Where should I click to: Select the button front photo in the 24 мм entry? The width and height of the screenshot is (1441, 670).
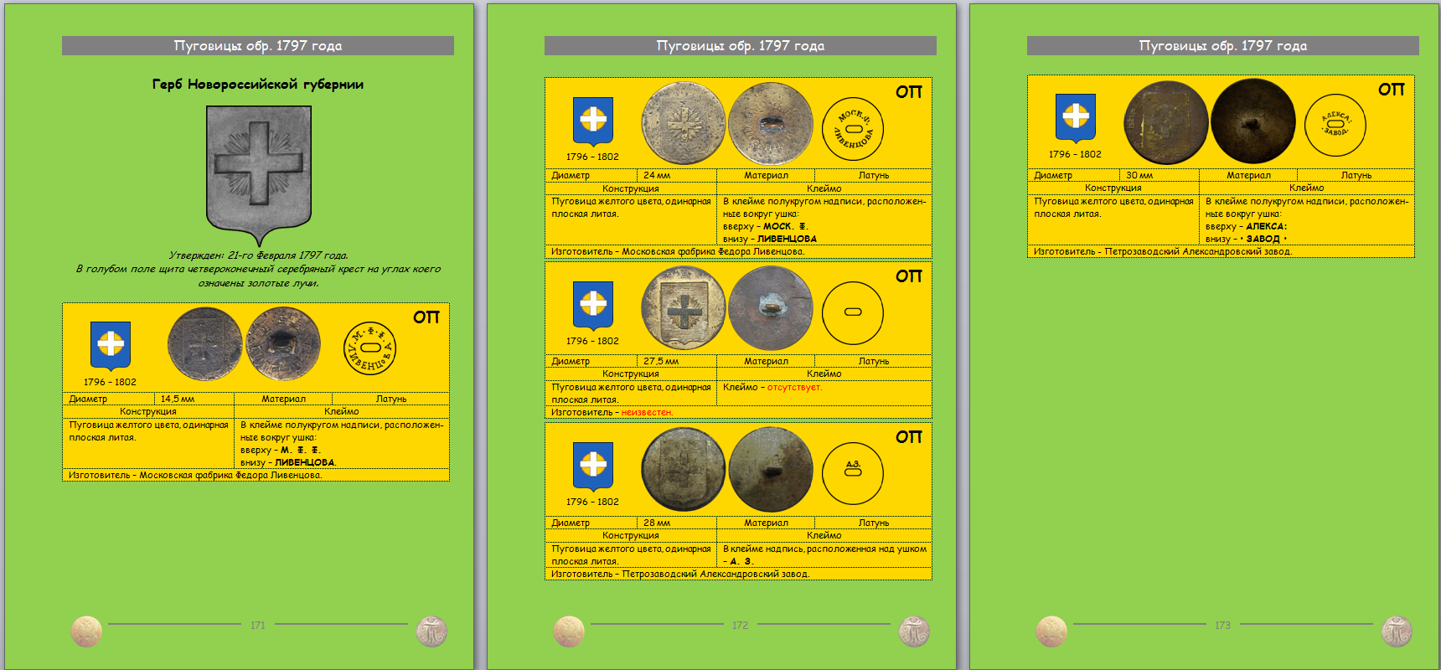683,123
